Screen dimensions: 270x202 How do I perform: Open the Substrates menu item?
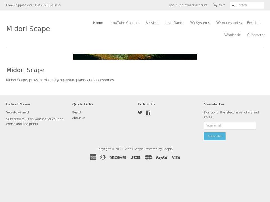tap(256, 35)
